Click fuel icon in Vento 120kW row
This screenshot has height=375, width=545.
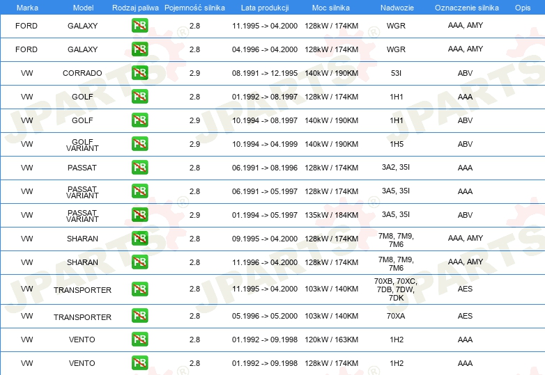(x=139, y=340)
